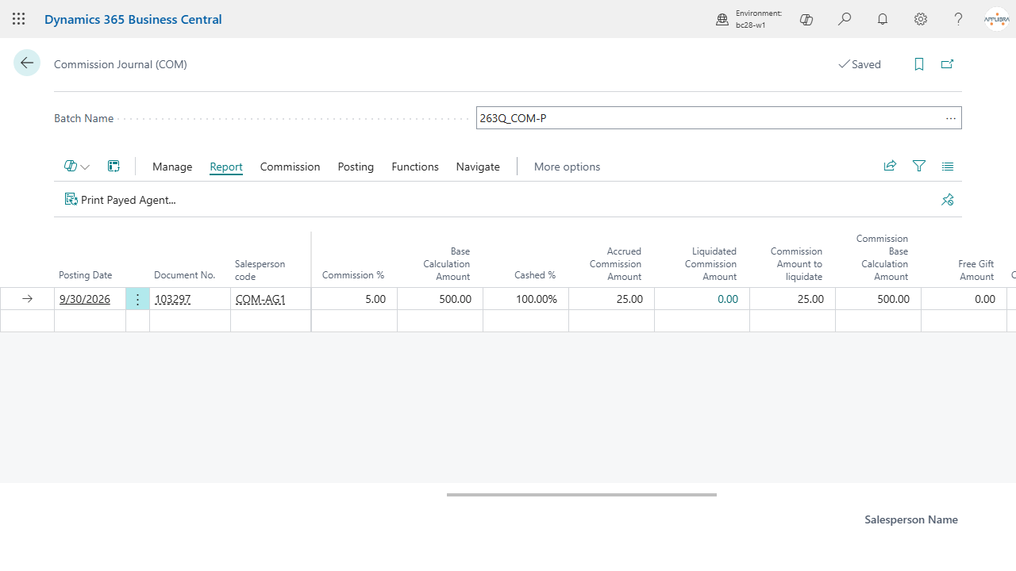Open Liquidated Commission Amount 0.00 drill-down
The image size is (1016, 571).
[x=728, y=299]
